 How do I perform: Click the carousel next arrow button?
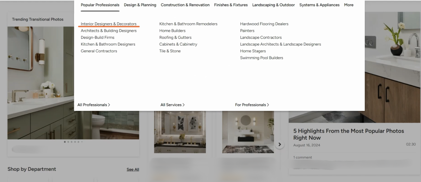tap(279, 144)
